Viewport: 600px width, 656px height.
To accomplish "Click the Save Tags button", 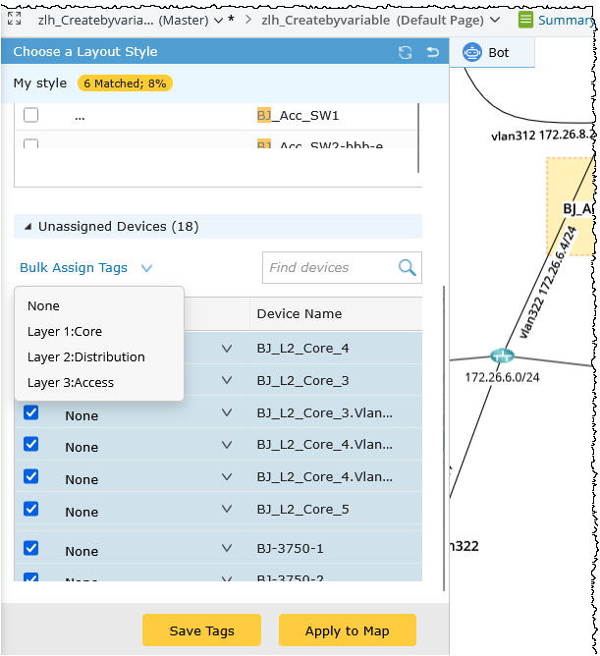I will click(201, 630).
